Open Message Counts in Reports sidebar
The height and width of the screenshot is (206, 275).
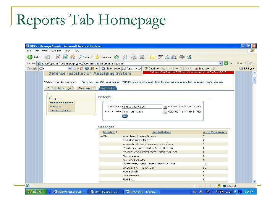[x=61, y=103]
